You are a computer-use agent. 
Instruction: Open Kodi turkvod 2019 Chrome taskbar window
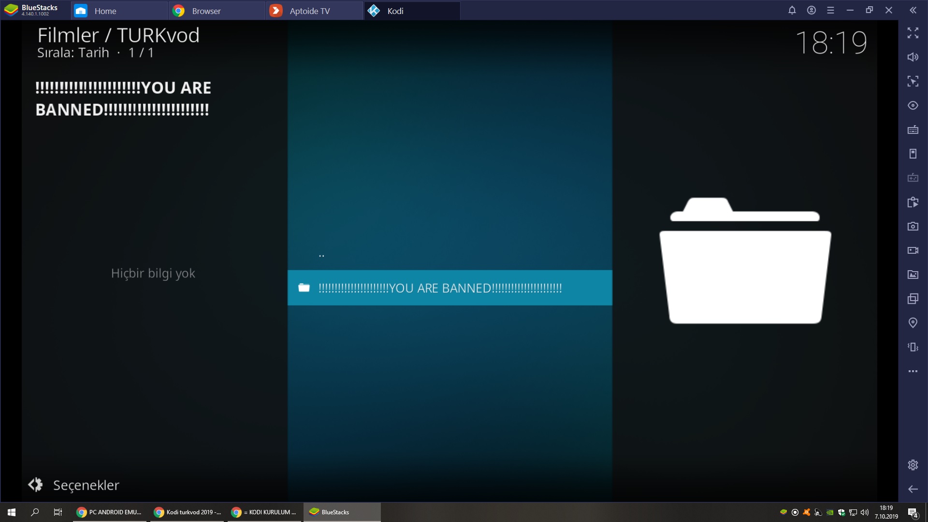coord(188,512)
